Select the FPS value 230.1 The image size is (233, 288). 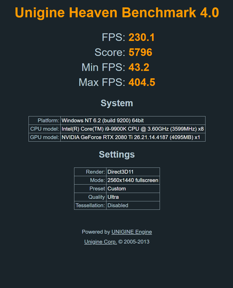click(142, 37)
